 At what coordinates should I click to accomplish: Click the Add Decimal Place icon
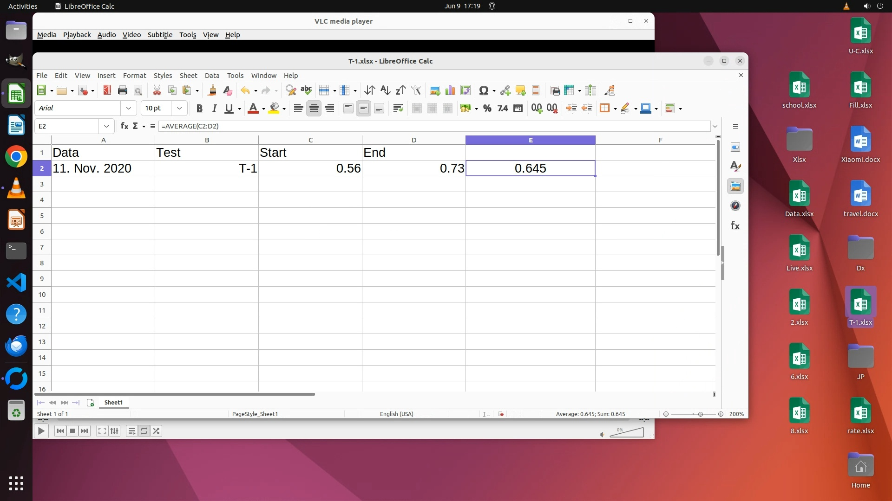[537, 109]
